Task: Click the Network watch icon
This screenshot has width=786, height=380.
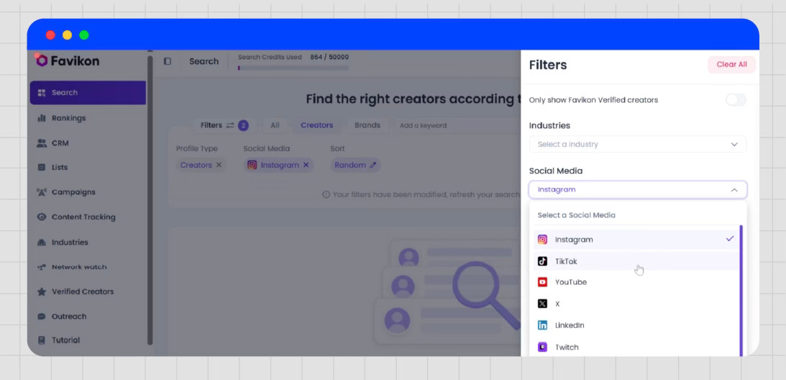Action: point(42,267)
